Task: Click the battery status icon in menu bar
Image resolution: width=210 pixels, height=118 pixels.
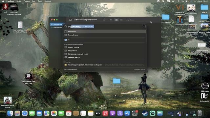Action: pos(173,1)
